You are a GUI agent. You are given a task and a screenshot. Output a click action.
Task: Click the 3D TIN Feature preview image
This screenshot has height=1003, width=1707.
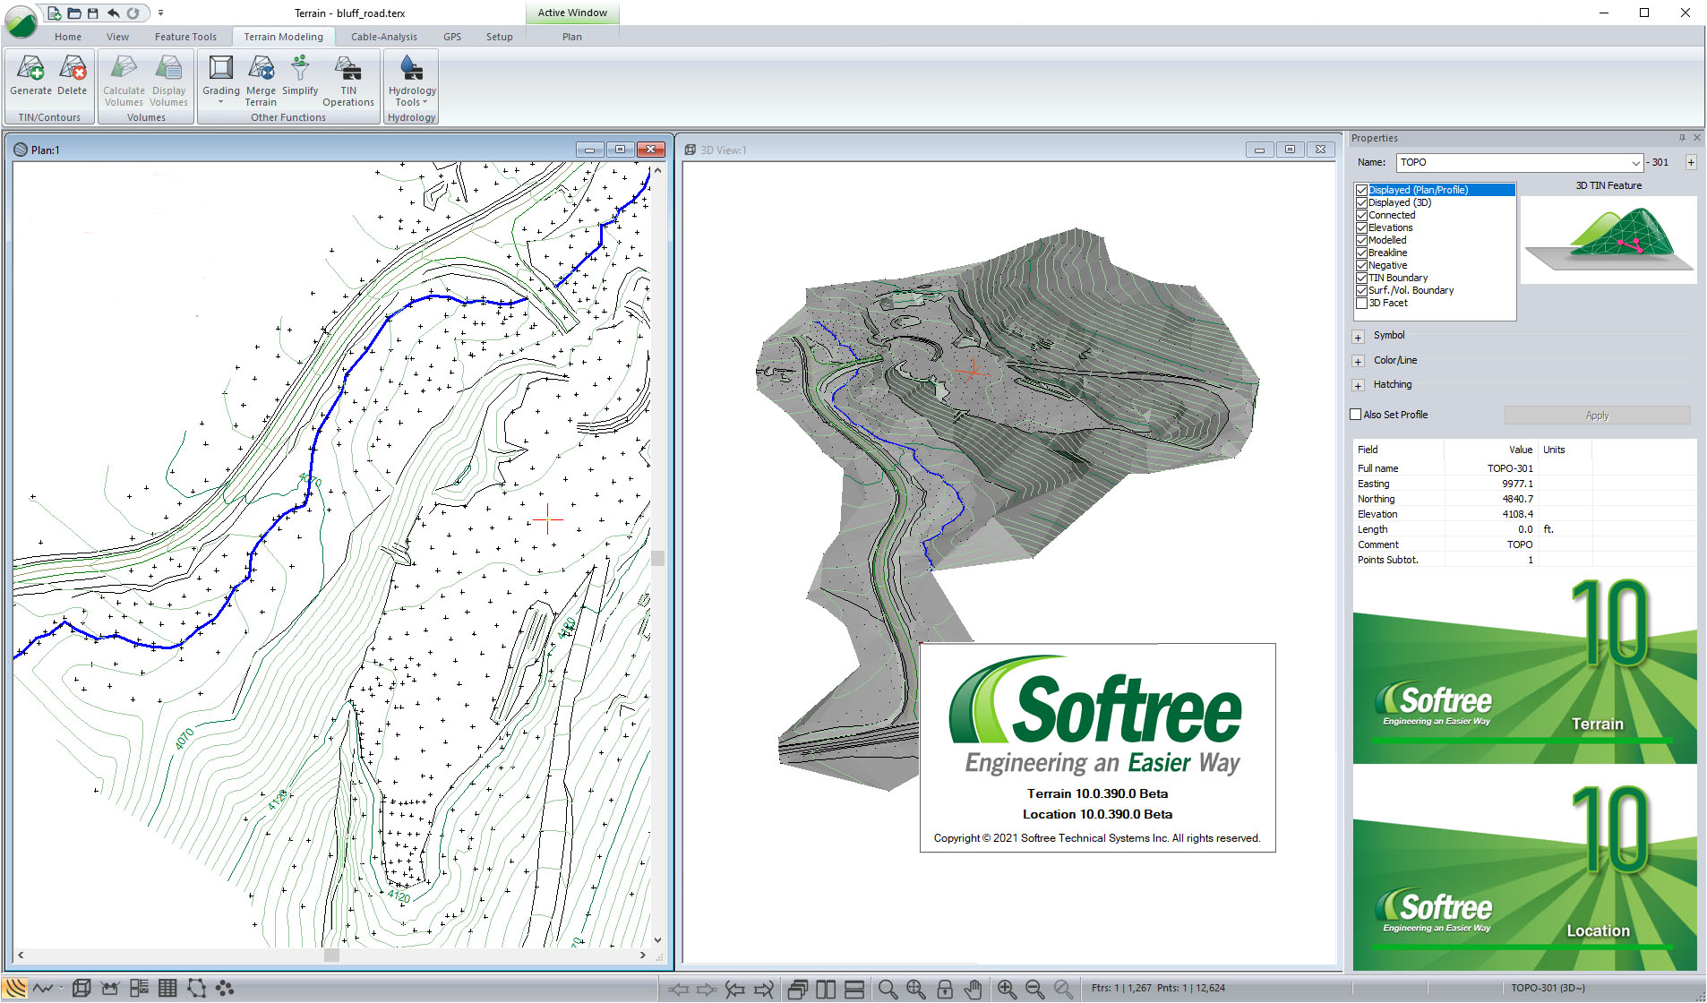click(x=1608, y=240)
